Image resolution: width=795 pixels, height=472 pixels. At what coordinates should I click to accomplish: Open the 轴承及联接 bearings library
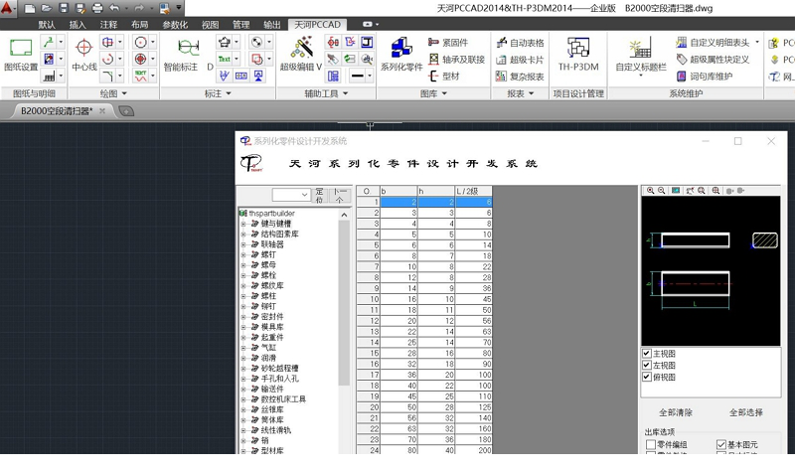[457, 60]
